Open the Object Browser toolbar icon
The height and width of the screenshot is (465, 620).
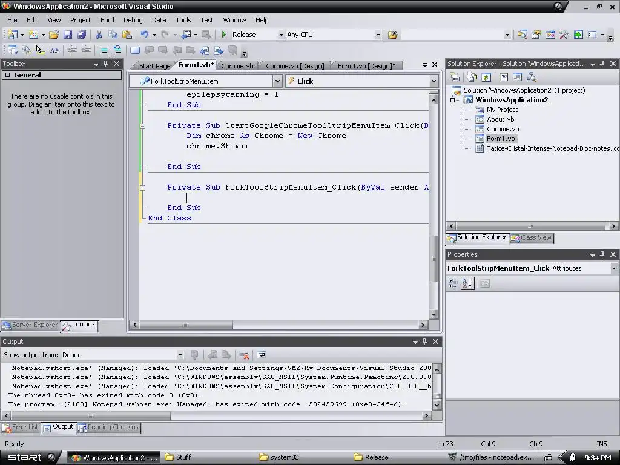550,35
